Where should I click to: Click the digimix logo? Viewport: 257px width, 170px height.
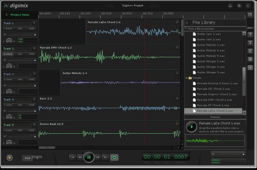point(16,6)
